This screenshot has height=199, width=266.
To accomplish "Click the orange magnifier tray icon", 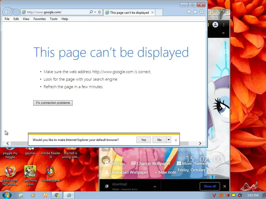I will pos(221,195).
